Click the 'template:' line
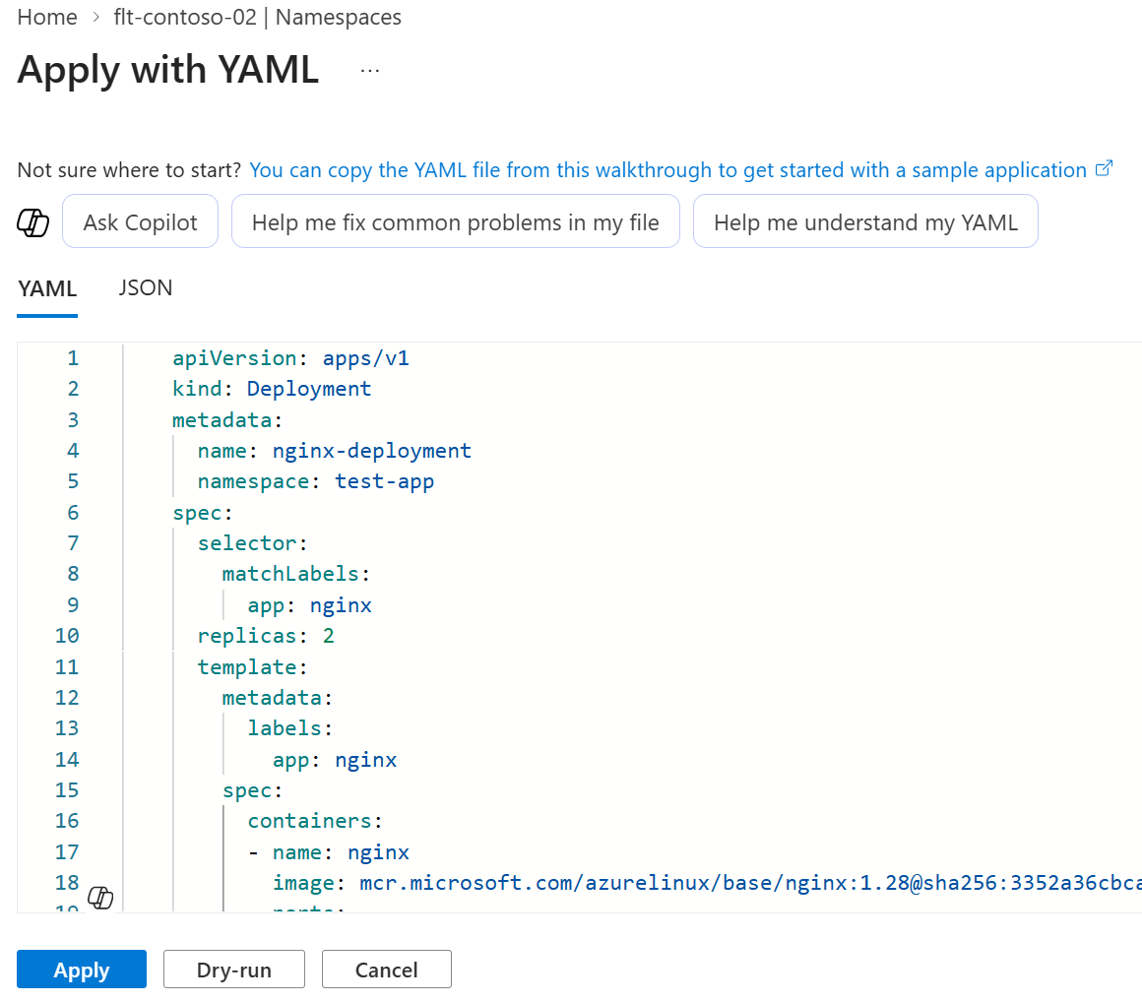 click(x=253, y=667)
